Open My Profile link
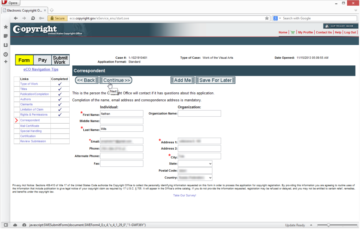 coord(306,32)
